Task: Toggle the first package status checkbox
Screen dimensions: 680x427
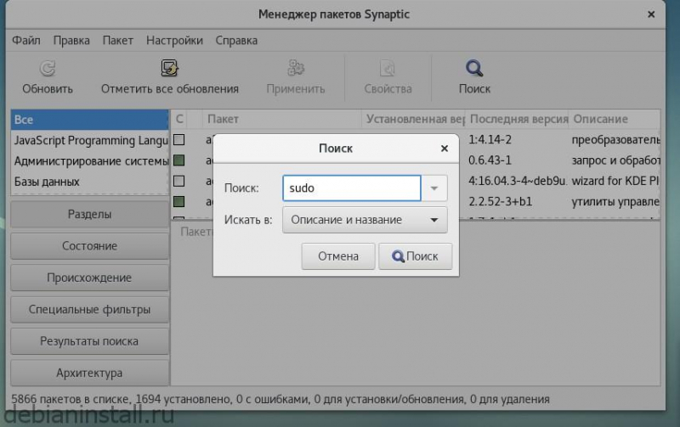Action: click(x=179, y=139)
